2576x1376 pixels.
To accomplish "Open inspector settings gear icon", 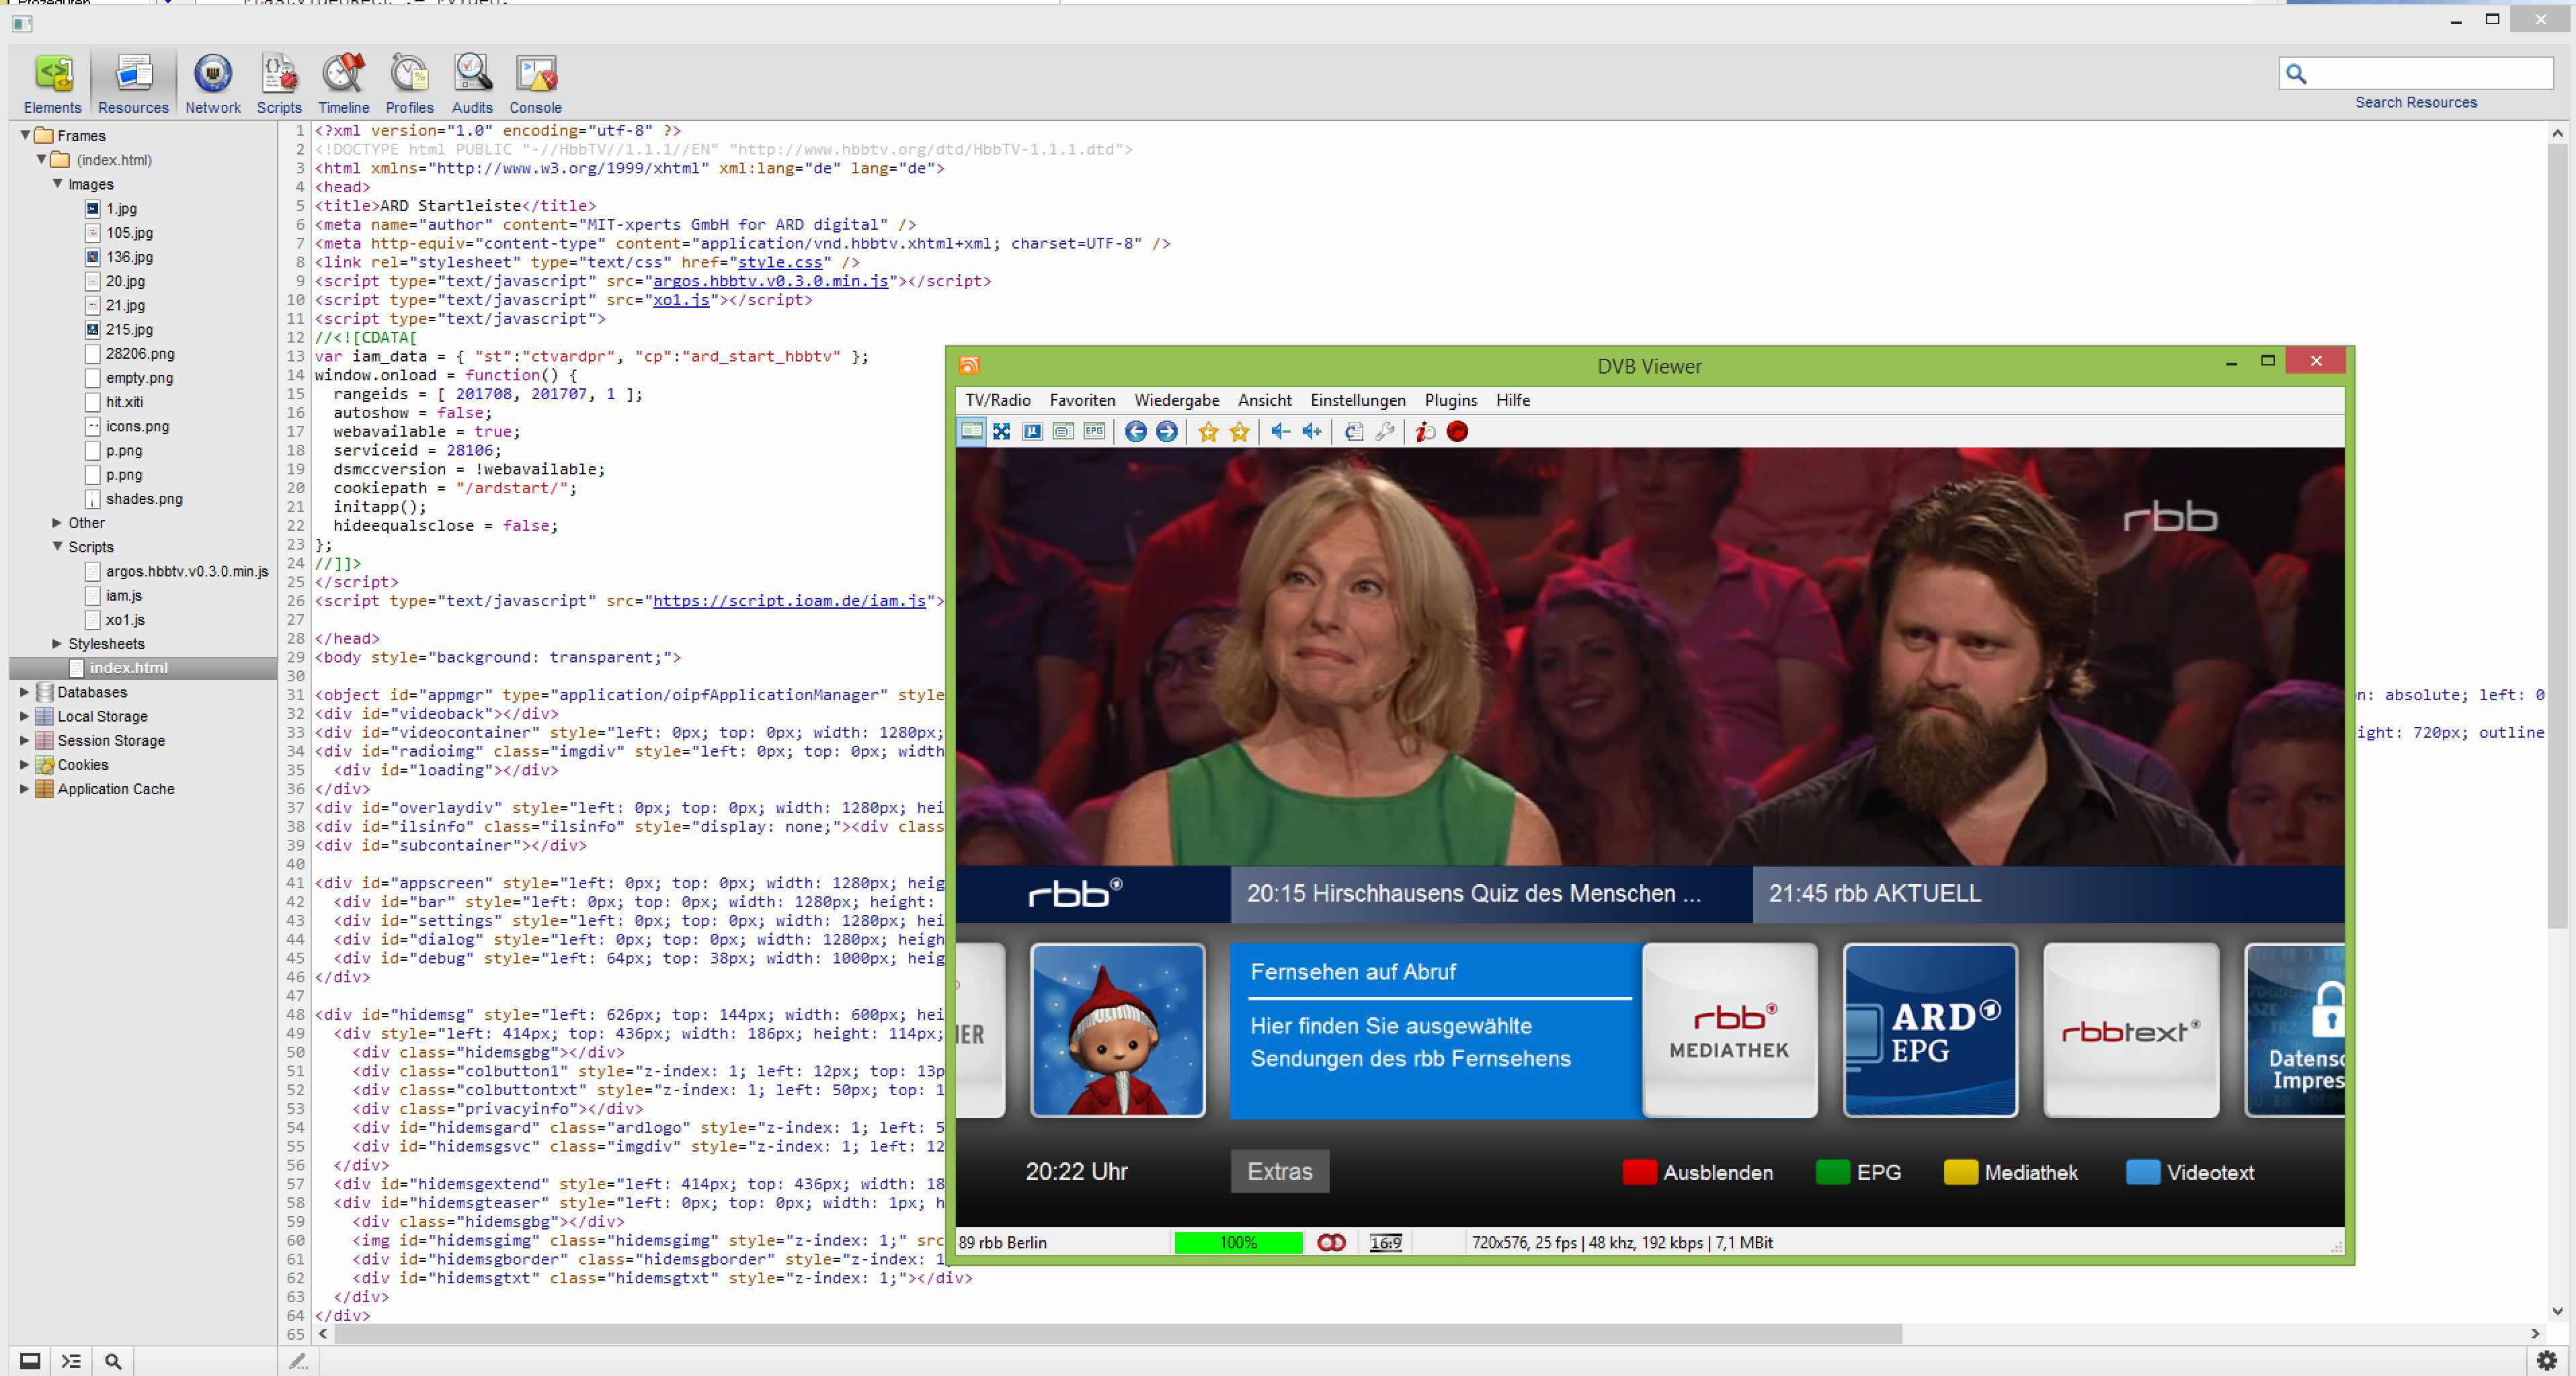I will point(2546,1360).
